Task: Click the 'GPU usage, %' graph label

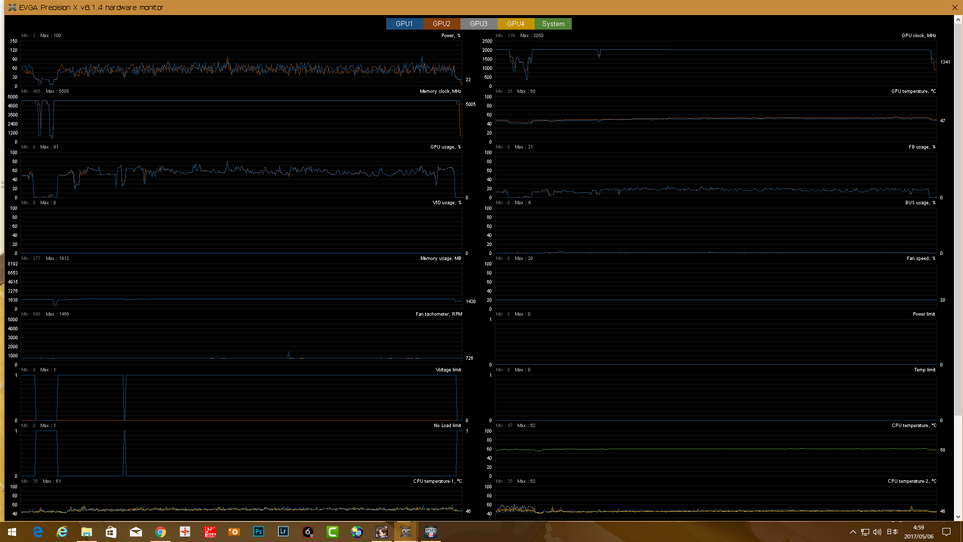Action: coord(445,147)
